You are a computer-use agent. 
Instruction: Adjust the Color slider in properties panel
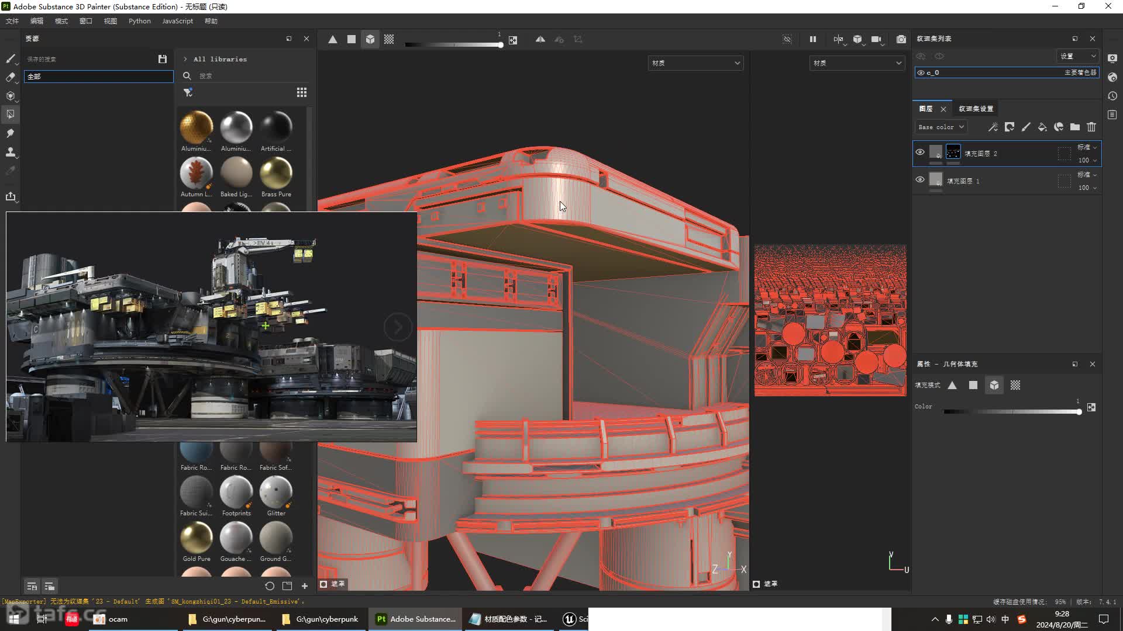[x=1012, y=412]
